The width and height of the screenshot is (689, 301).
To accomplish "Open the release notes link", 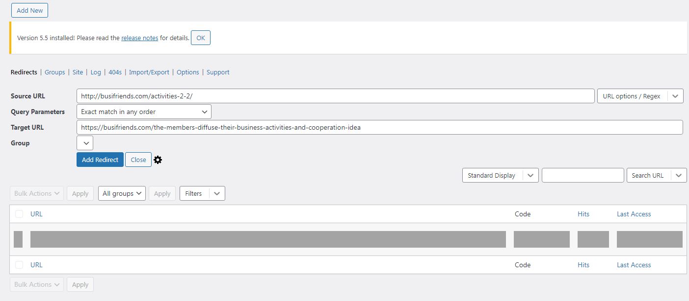I will click(x=140, y=38).
